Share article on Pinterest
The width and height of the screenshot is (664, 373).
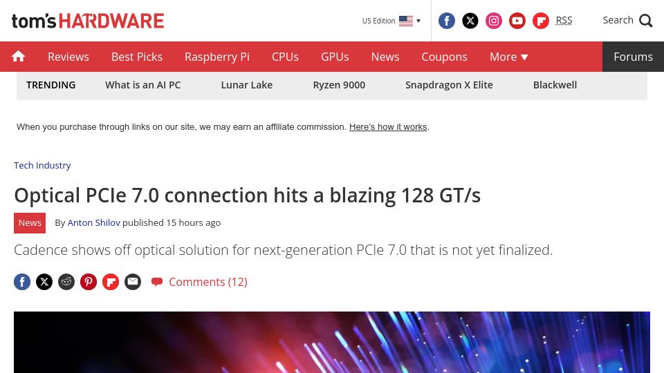(89, 282)
